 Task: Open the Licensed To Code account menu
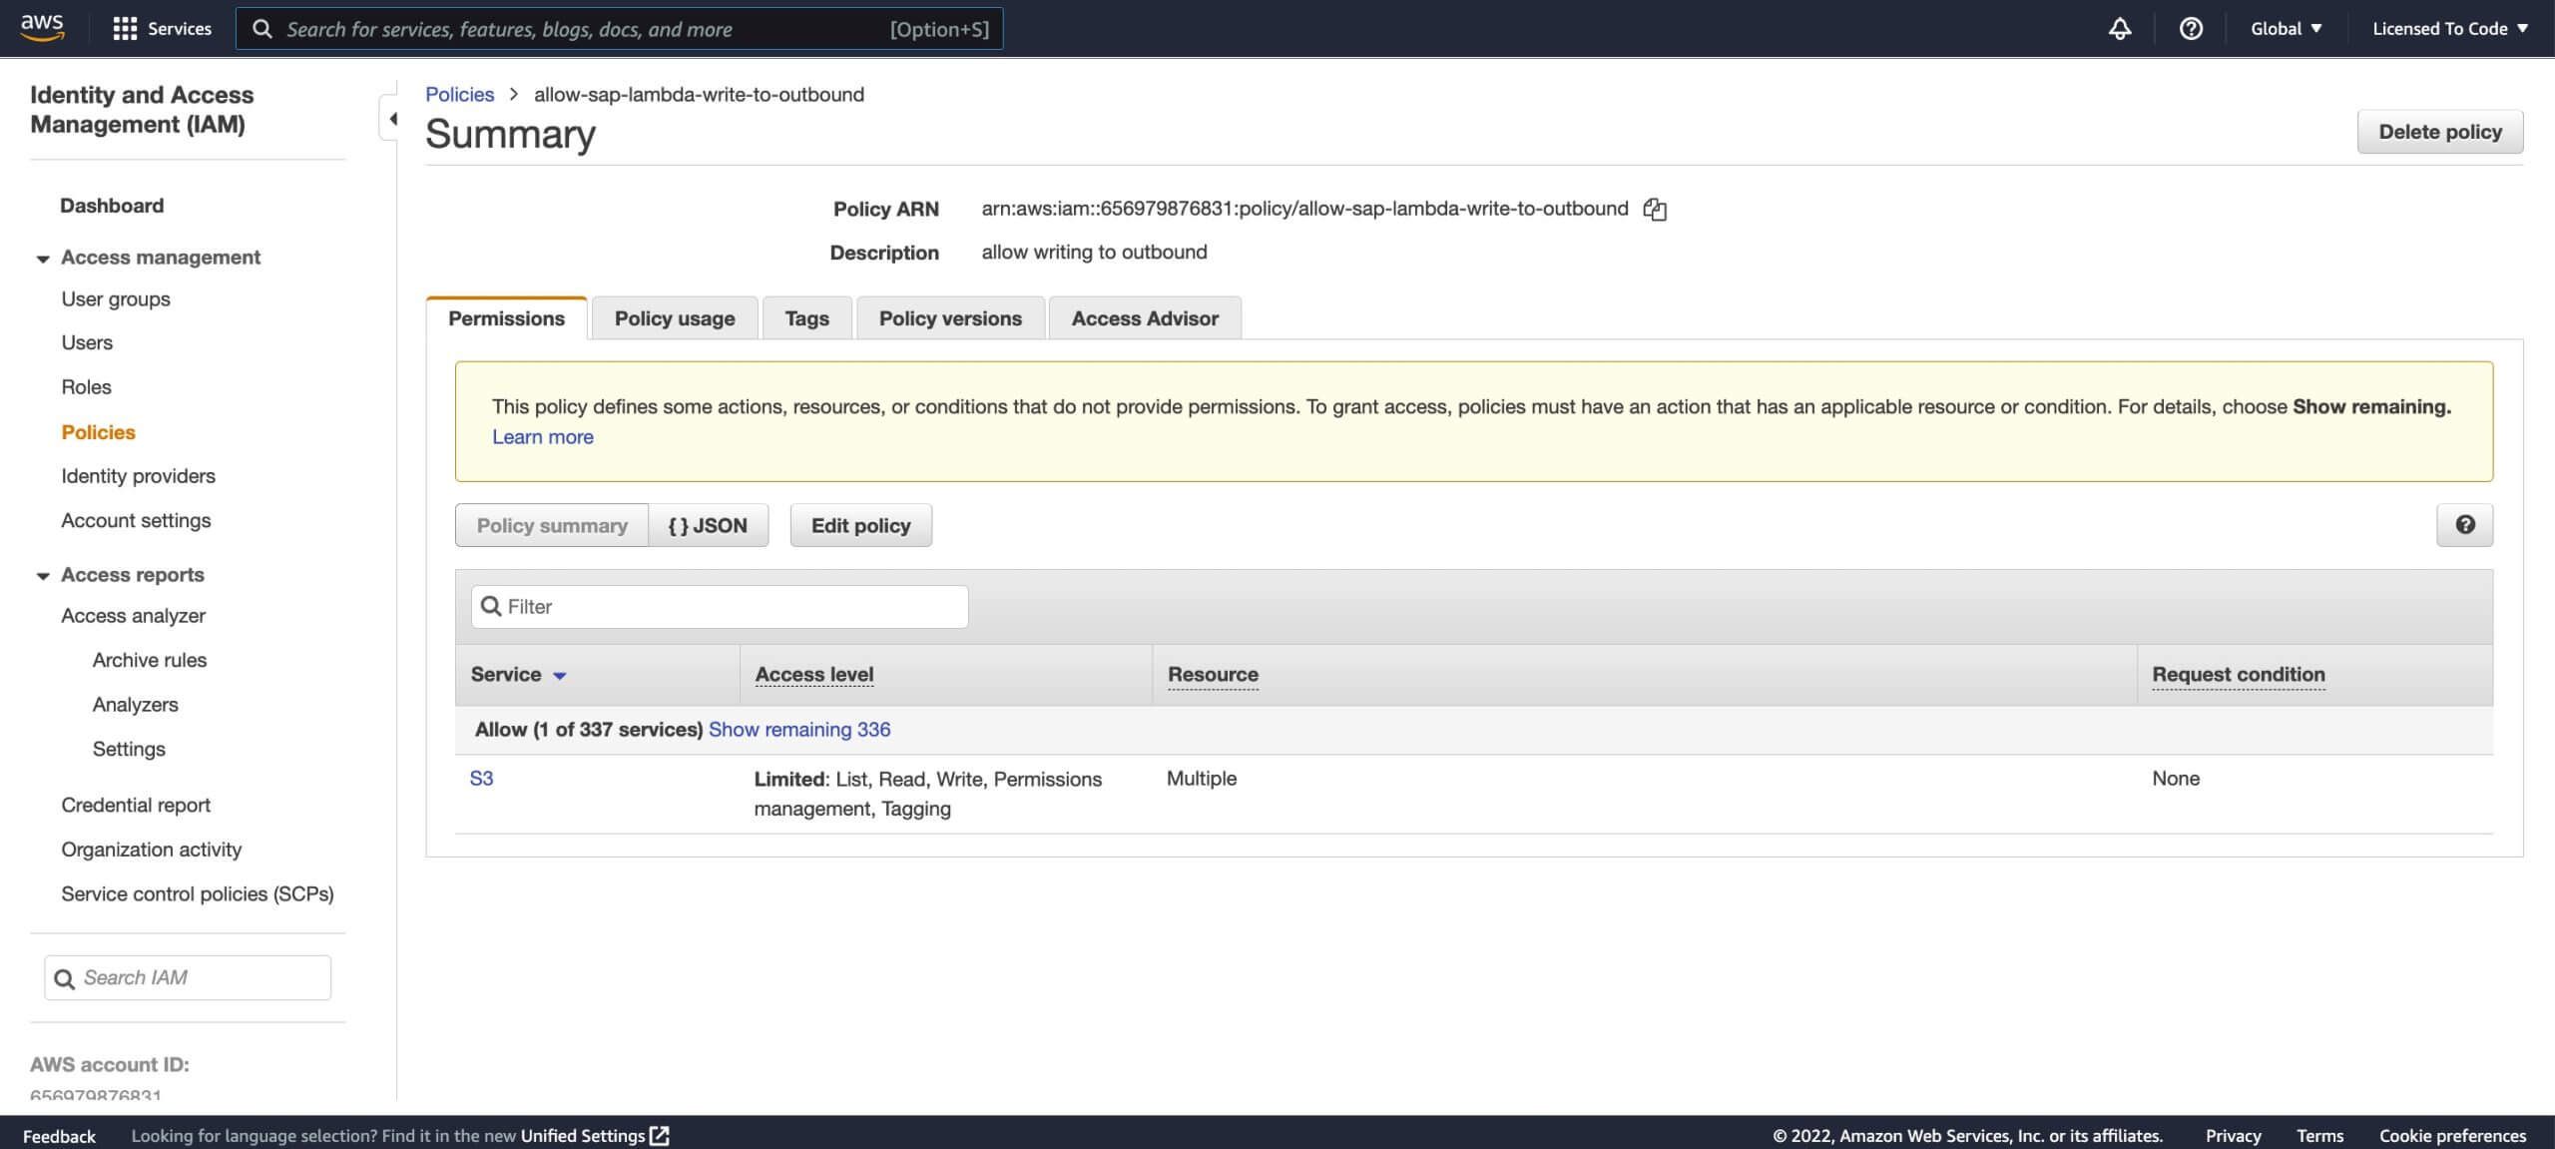coord(2449,28)
